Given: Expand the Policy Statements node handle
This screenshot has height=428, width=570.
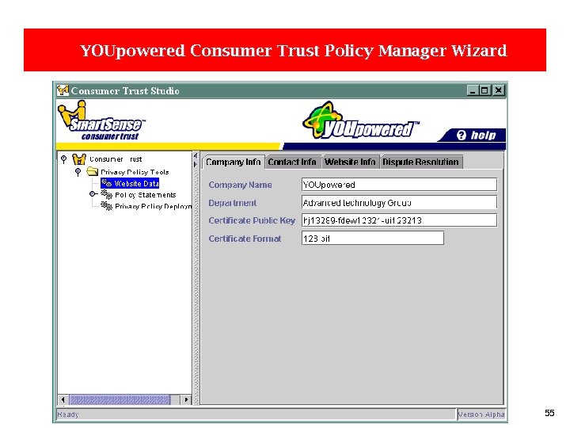Looking at the screenshot, I should point(93,194).
